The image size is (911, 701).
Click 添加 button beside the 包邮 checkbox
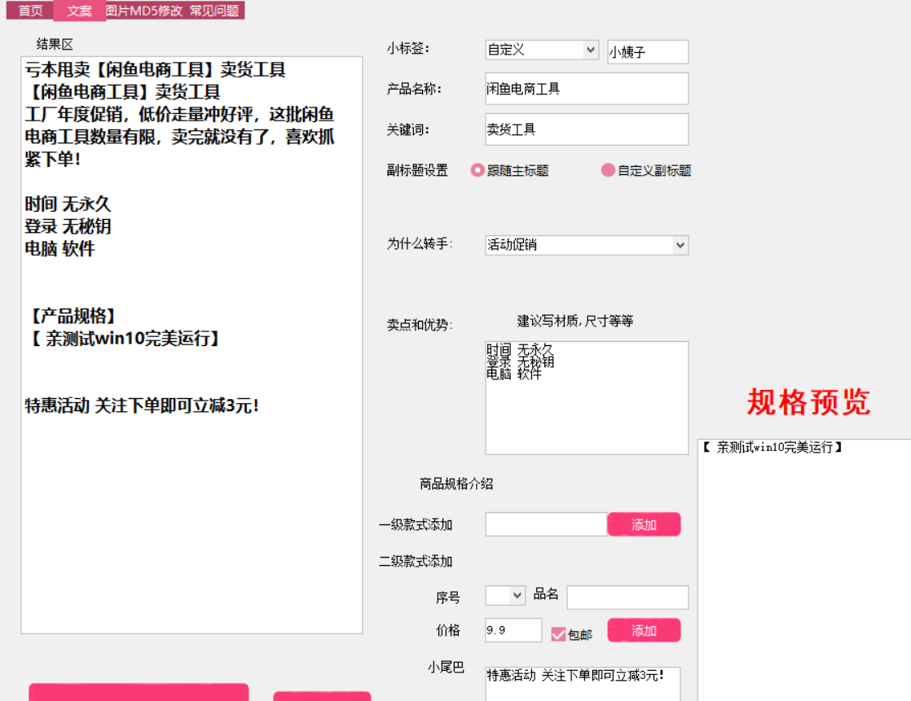point(644,631)
